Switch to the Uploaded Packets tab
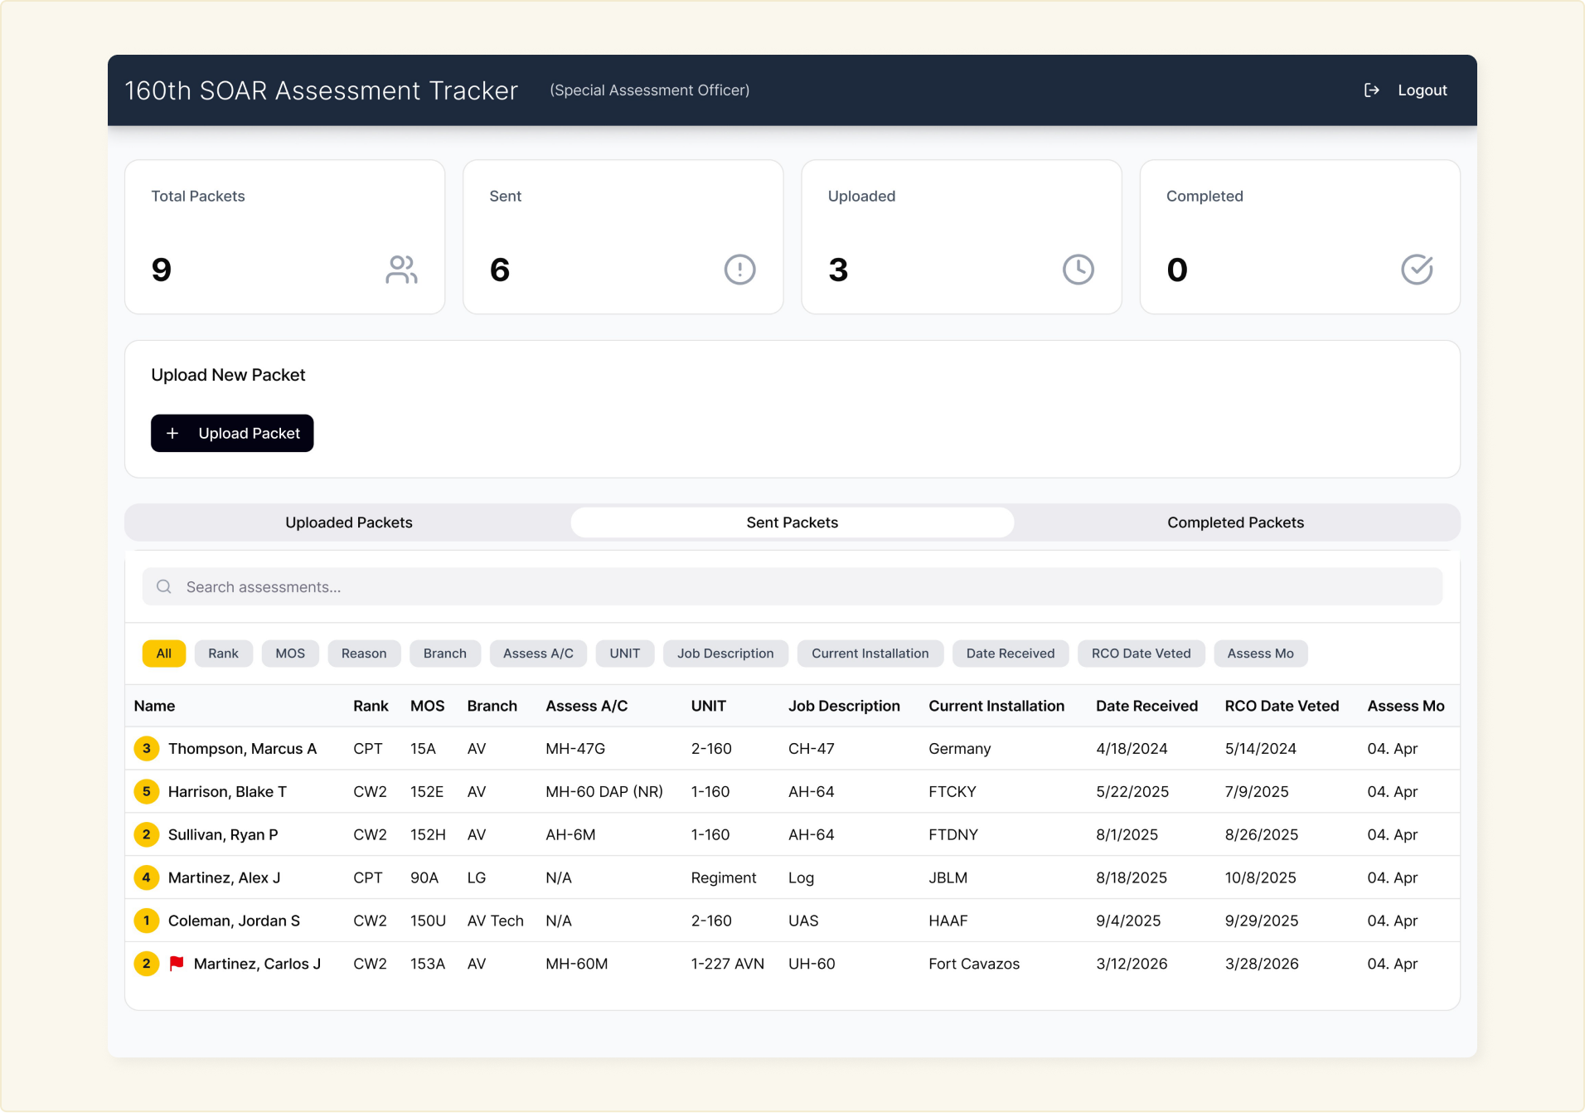This screenshot has height=1113, width=1585. [349, 522]
